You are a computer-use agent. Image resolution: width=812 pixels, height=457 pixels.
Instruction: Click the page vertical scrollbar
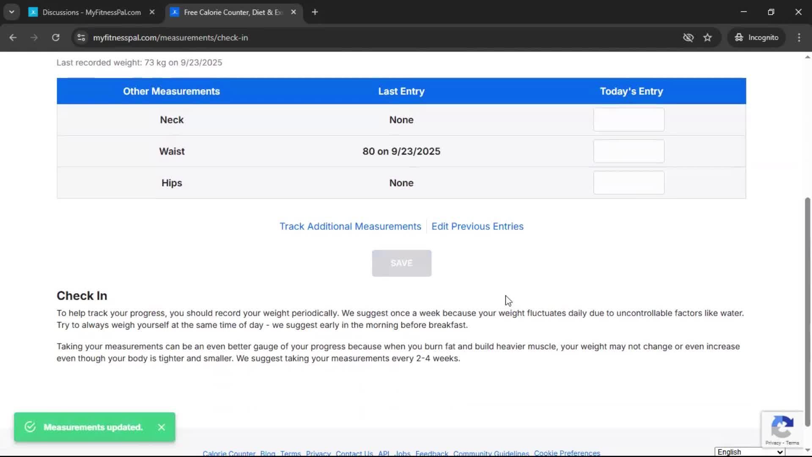tap(807, 311)
